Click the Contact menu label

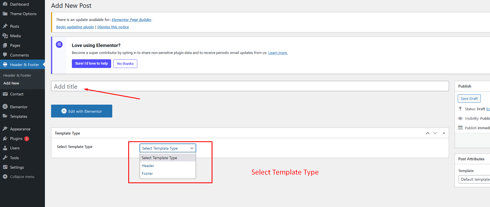(x=17, y=94)
